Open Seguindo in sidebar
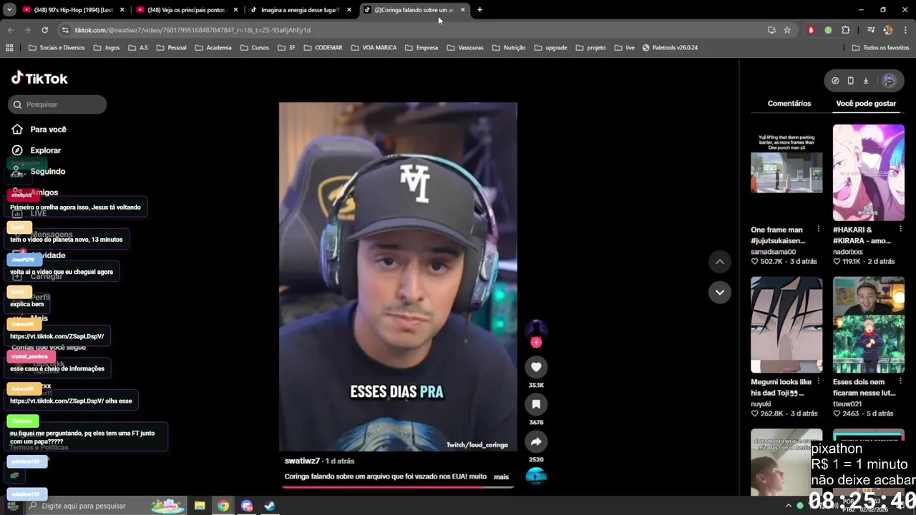Screen dimensions: 916x515 (x=47, y=172)
